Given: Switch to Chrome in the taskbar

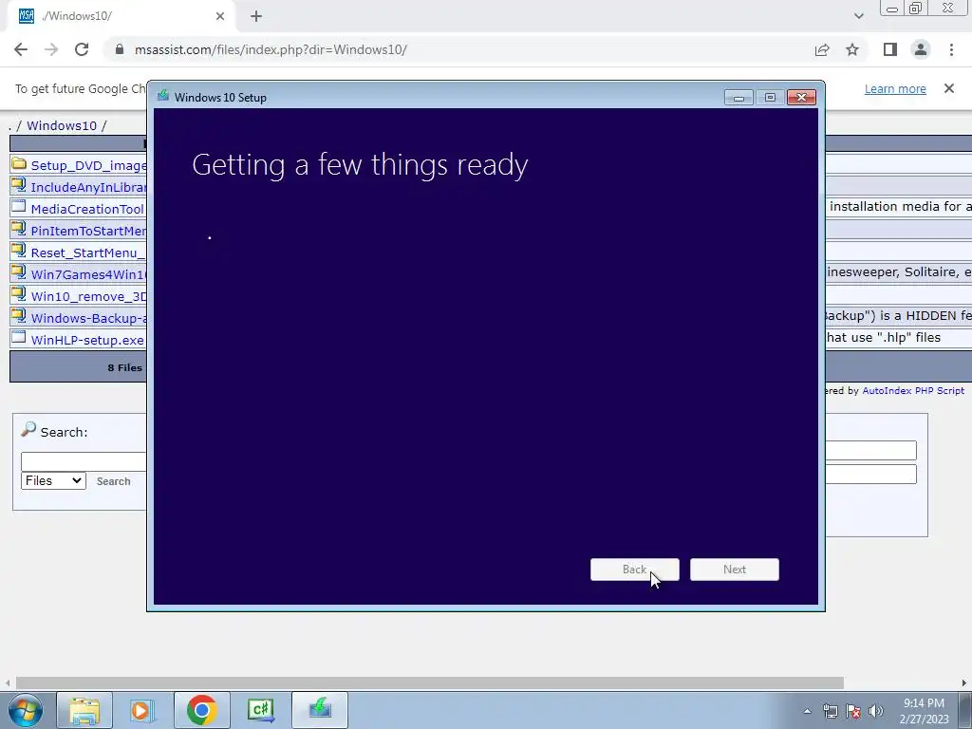Looking at the screenshot, I should pyautogui.click(x=201, y=710).
